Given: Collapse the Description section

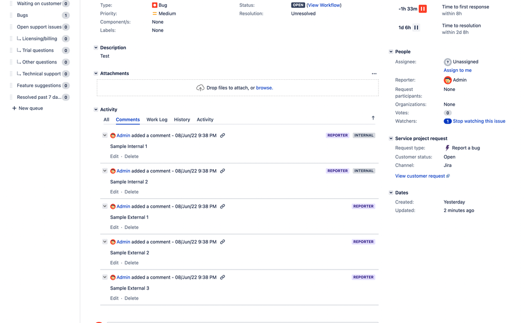Looking at the screenshot, I should pyautogui.click(x=96, y=48).
